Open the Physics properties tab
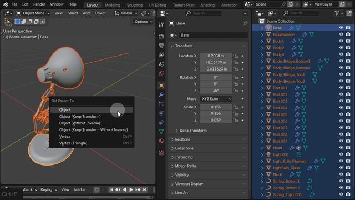 point(161,113)
